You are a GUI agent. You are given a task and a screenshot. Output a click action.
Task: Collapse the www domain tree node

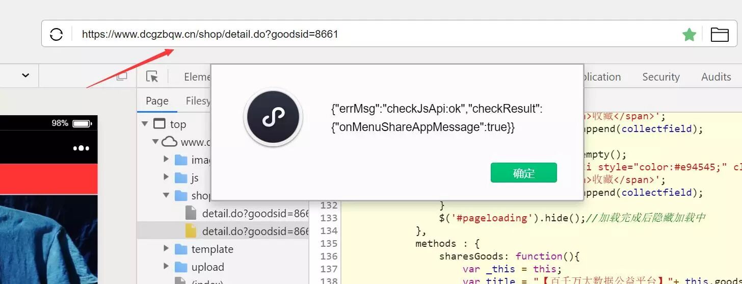155,142
